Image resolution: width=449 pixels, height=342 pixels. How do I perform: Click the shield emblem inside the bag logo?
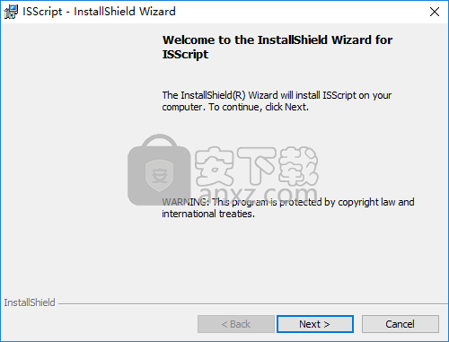click(x=159, y=176)
